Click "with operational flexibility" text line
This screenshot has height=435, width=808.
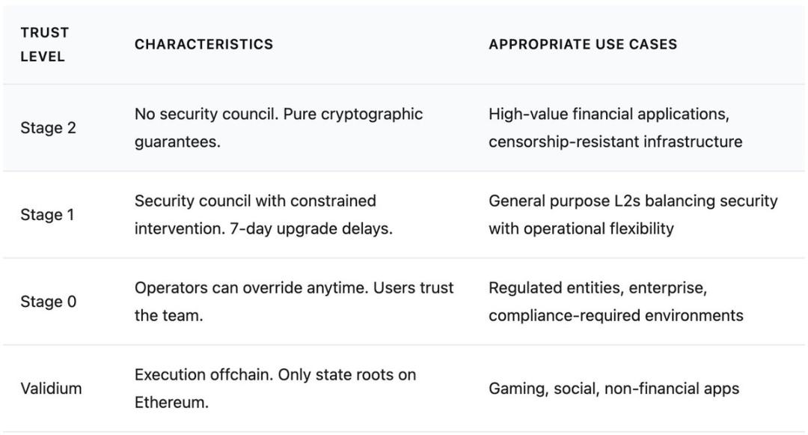point(581,228)
